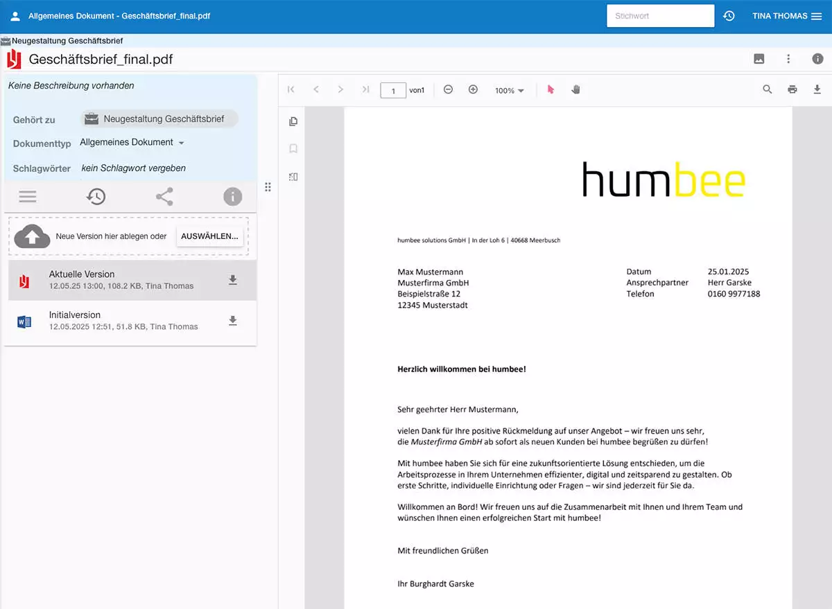The height and width of the screenshot is (609, 832).
Task: Select the hand panning tool
Action: click(576, 89)
